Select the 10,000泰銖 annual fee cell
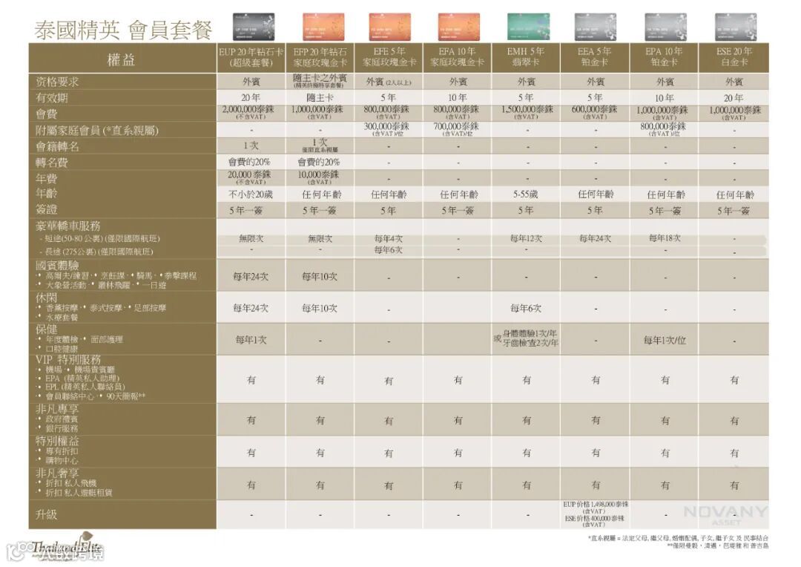The width and height of the screenshot is (801, 567). pos(320,177)
